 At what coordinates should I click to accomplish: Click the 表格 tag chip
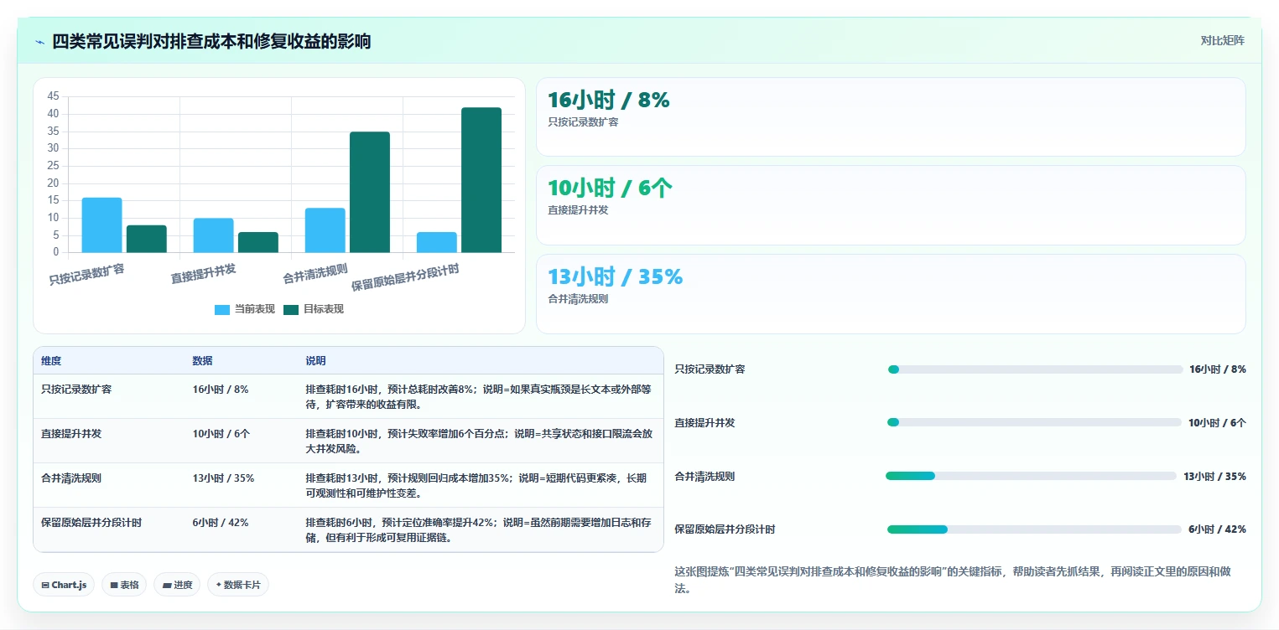(x=124, y=585)
